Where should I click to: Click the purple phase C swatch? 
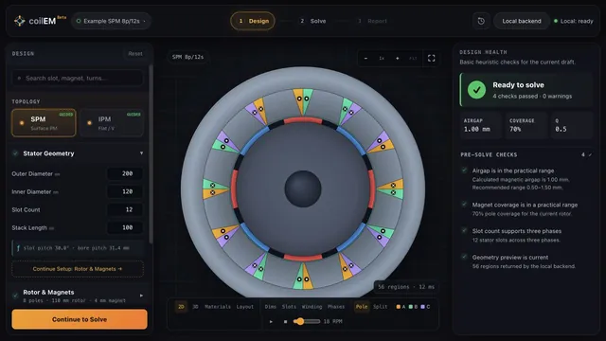422,307
